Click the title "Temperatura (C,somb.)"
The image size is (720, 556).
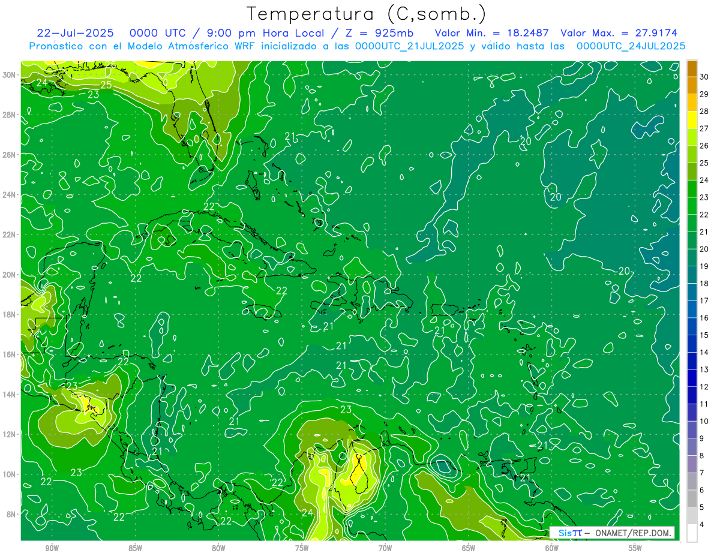(367, 14)
